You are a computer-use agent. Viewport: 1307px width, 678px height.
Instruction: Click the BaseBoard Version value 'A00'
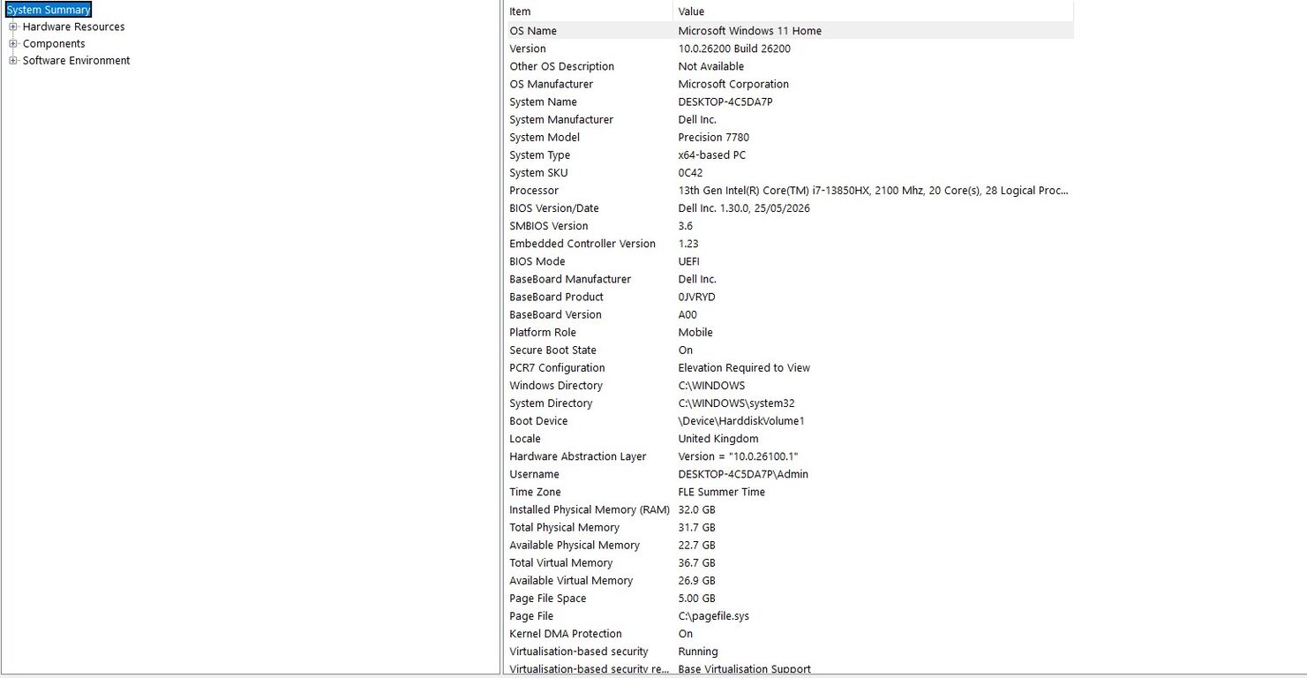687,313
